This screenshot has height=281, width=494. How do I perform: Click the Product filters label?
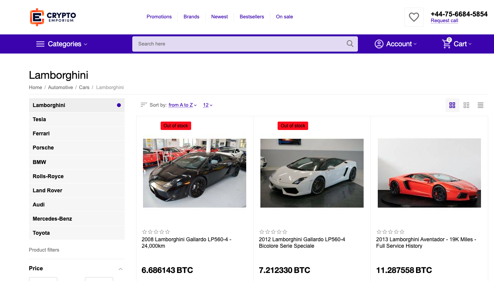tap(44, 250)
